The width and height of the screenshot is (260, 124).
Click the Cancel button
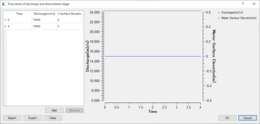pyautogui.click(x=247, y=118)
